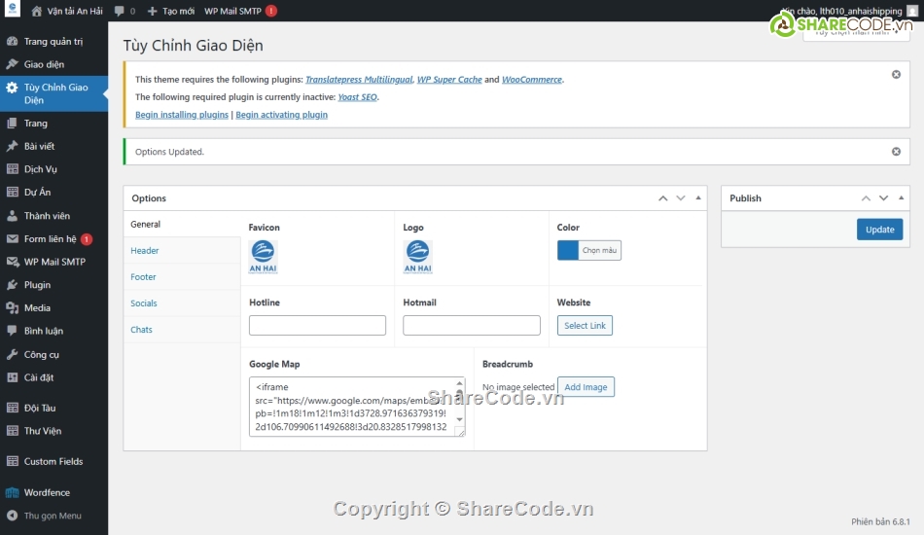The image size is (924, 535).
Task: Click the home icon in admin bar
Action: coord(37,12)
